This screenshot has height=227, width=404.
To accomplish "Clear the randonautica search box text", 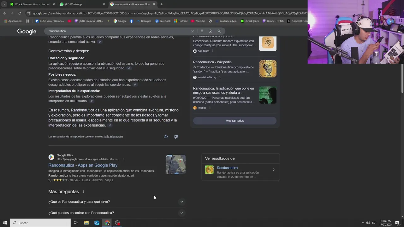I will point(192,31).
